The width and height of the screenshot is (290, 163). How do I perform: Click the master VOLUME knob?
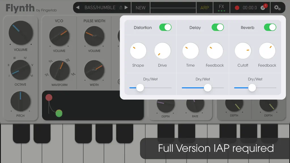point(21,33)
